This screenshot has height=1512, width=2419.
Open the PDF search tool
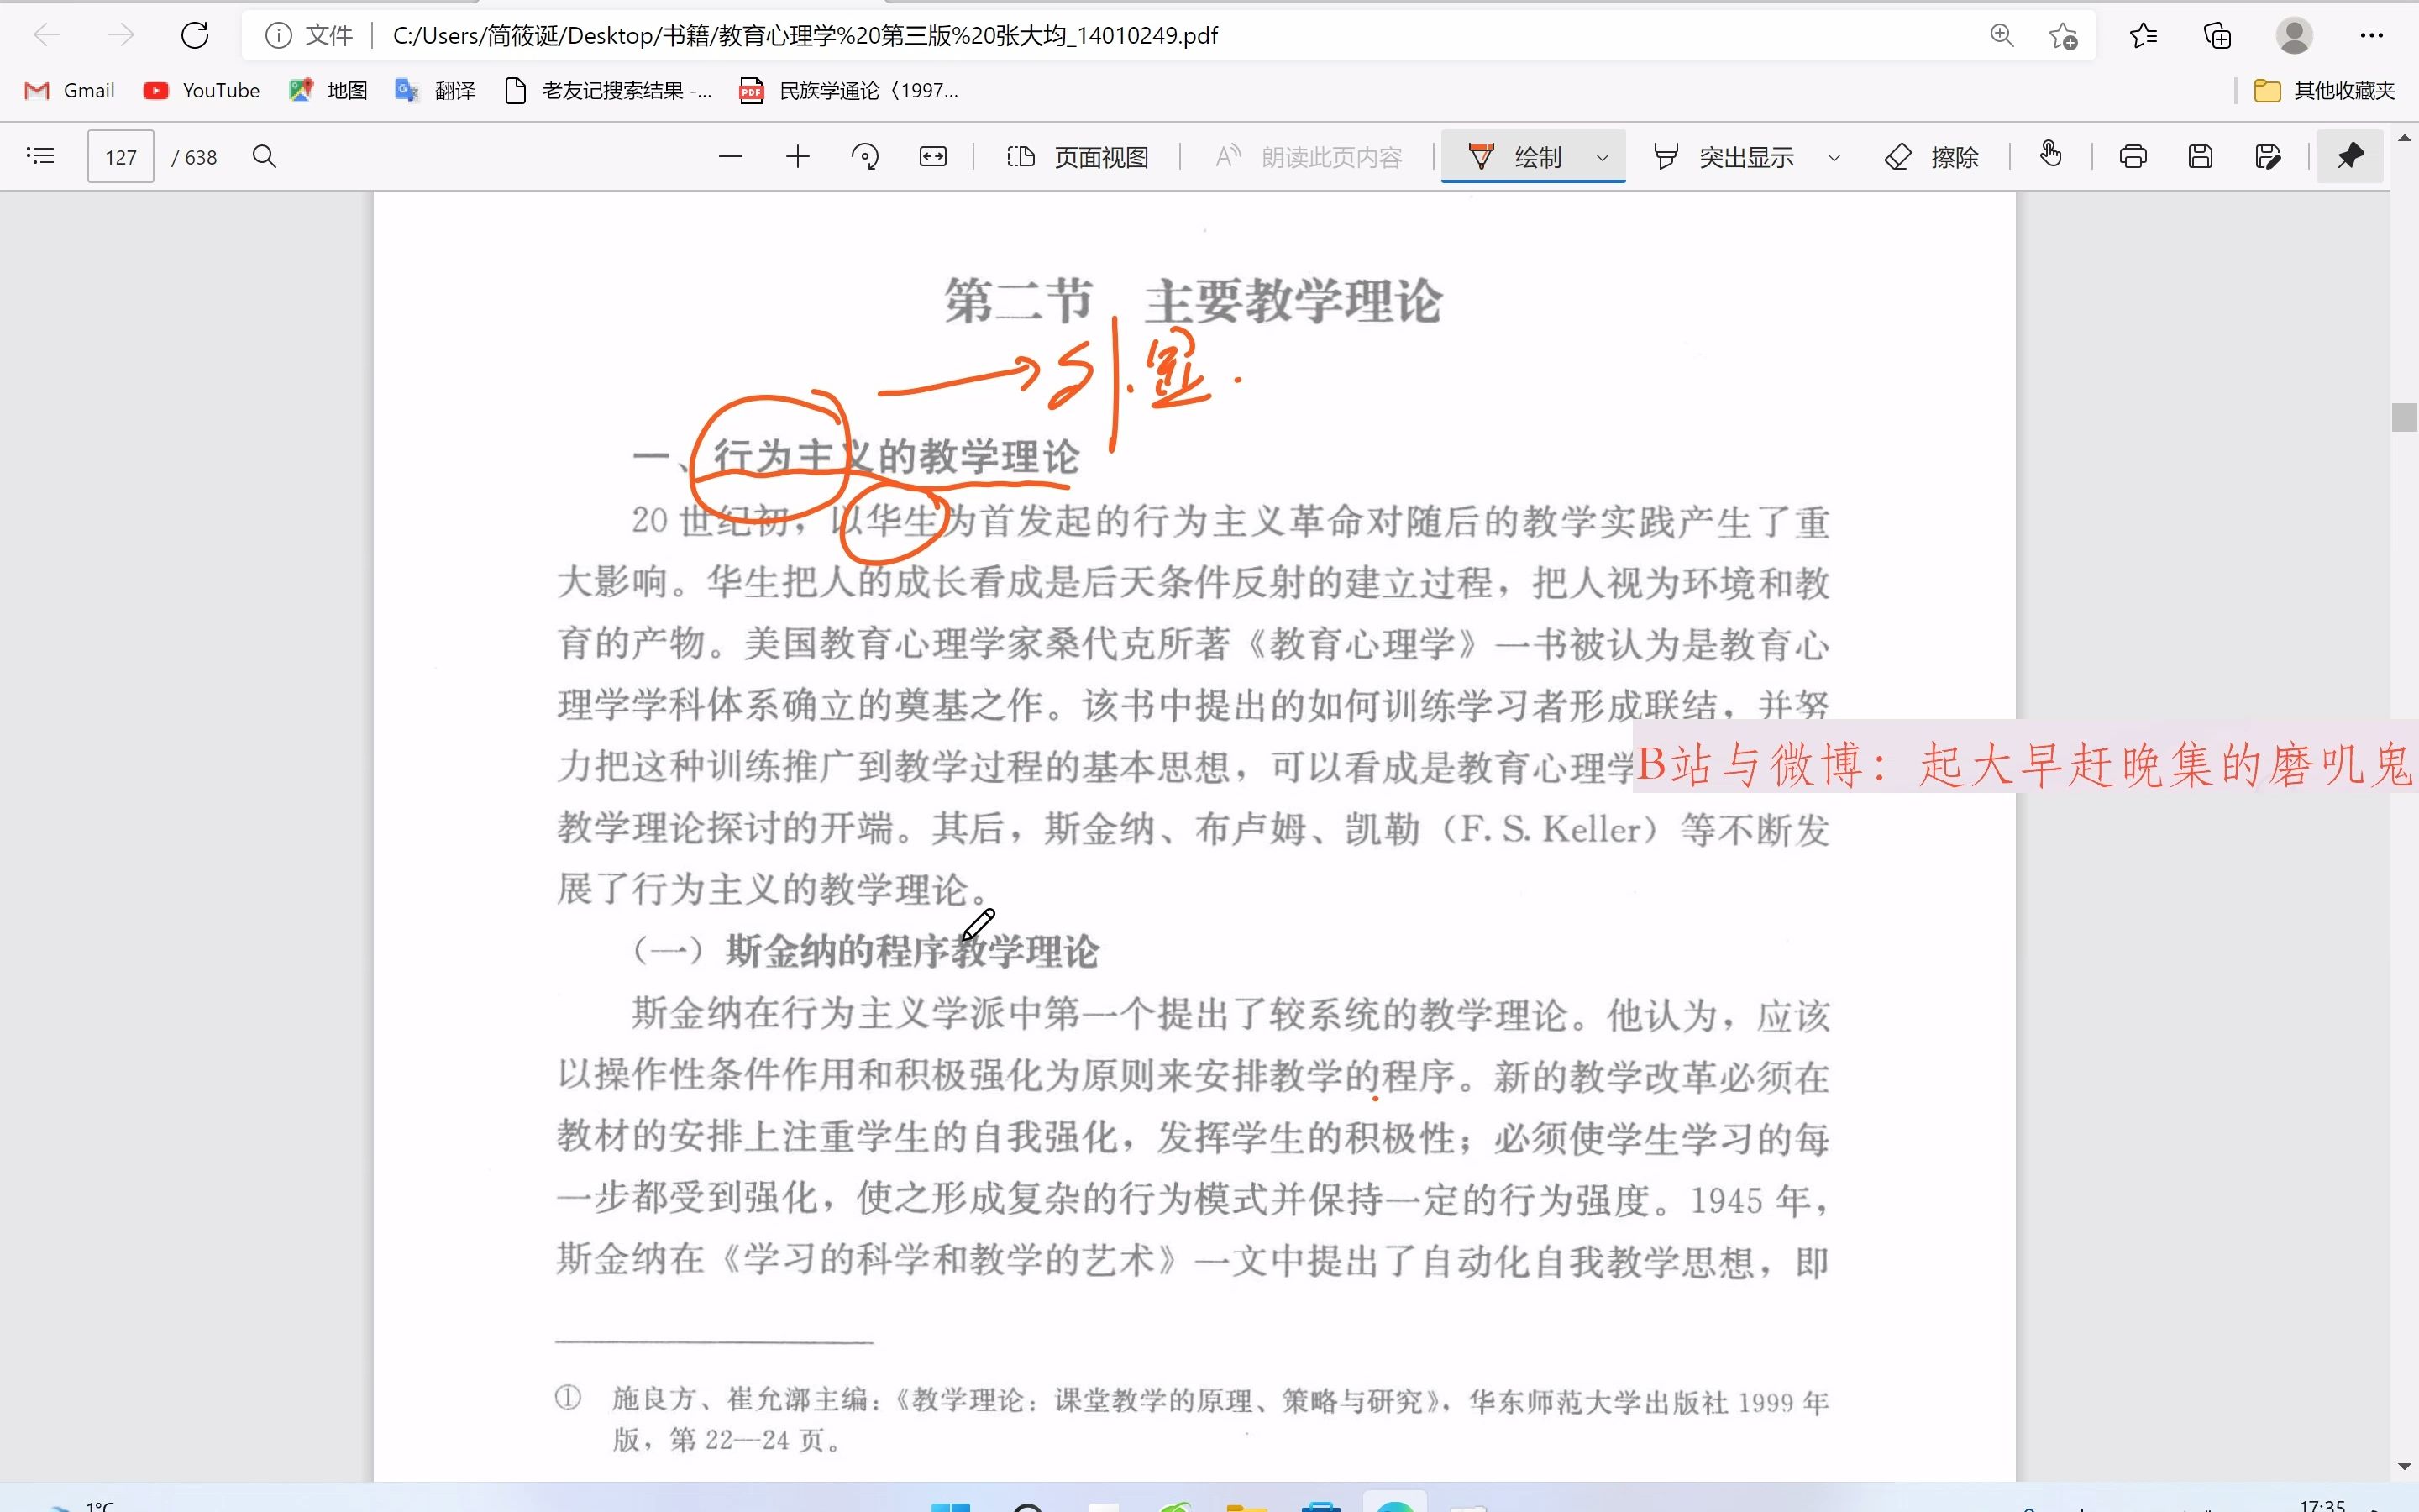[x=265, y=156]
